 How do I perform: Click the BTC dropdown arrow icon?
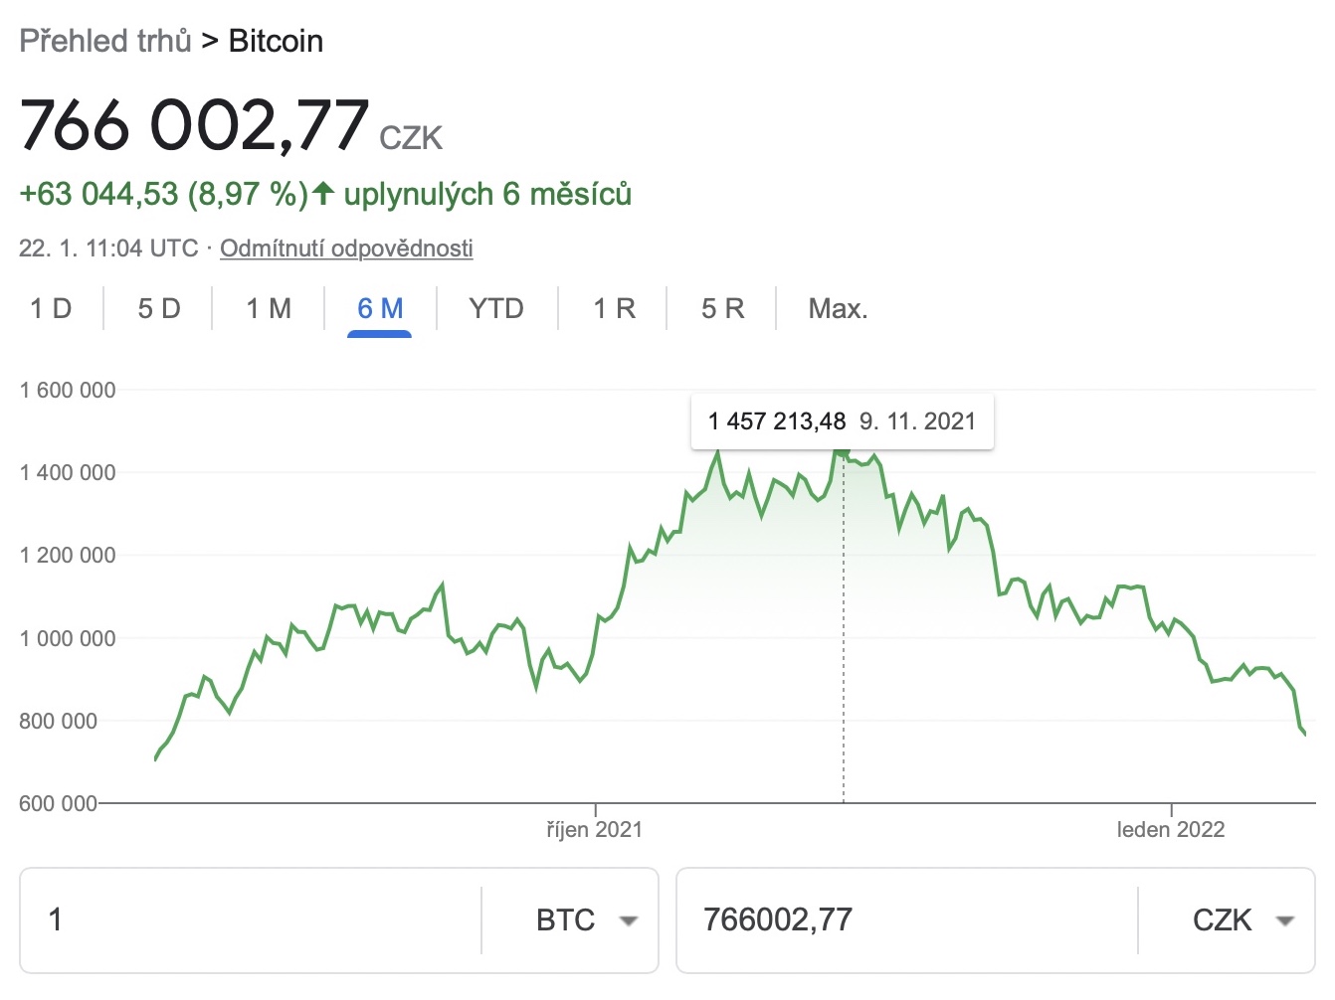[x=628, y=921]
